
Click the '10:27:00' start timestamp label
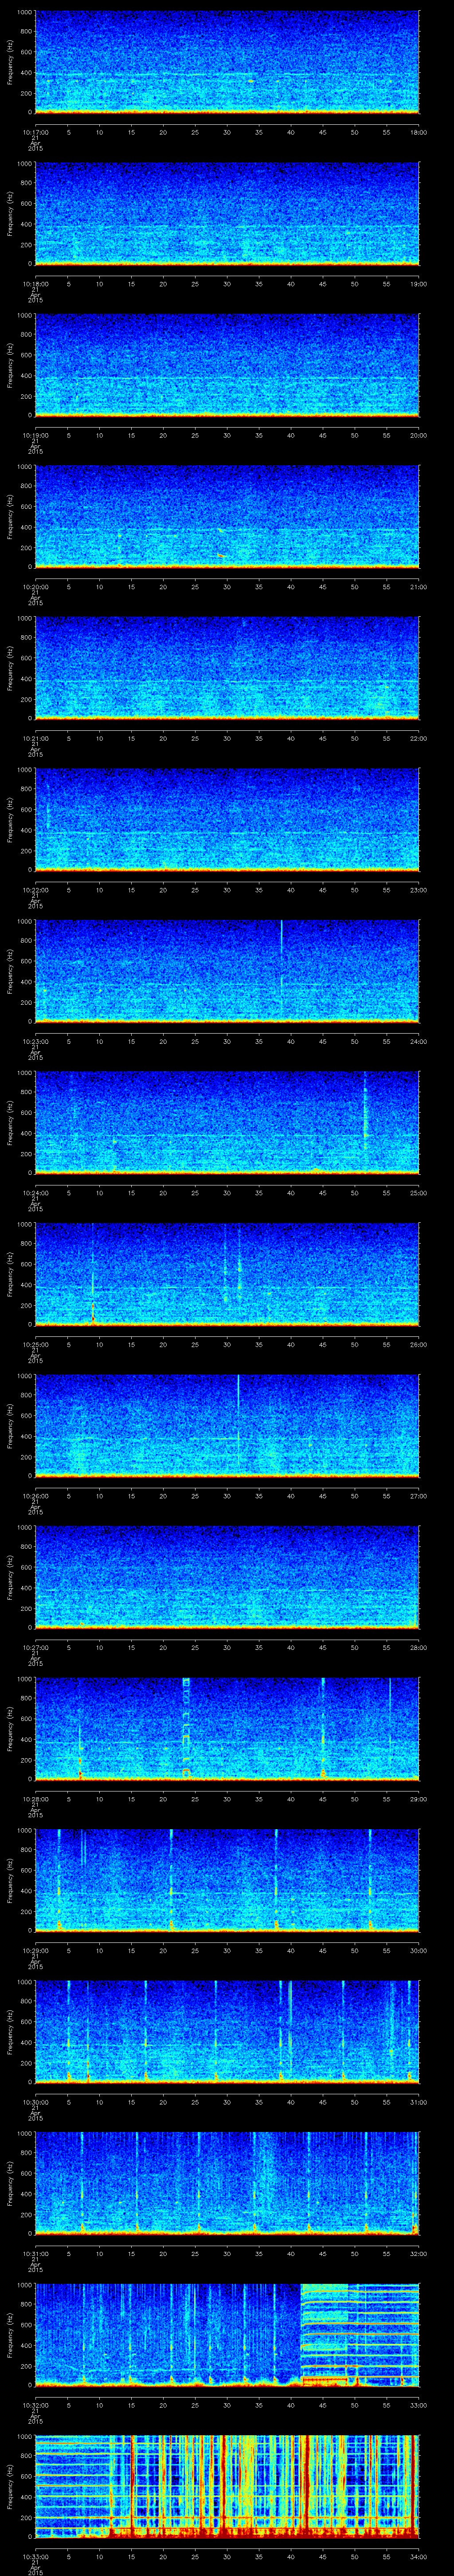pyautogui.click(x=35, y=1647)
